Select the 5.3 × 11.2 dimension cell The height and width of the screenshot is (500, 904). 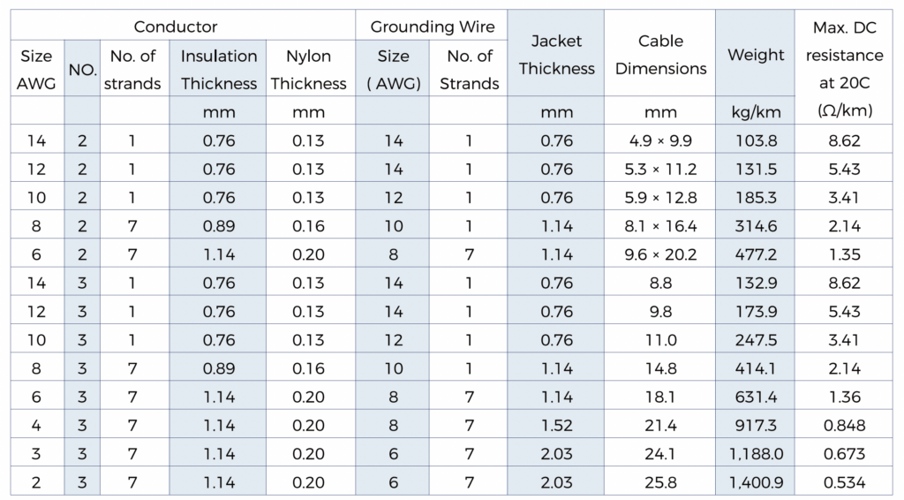pos(660,169)
